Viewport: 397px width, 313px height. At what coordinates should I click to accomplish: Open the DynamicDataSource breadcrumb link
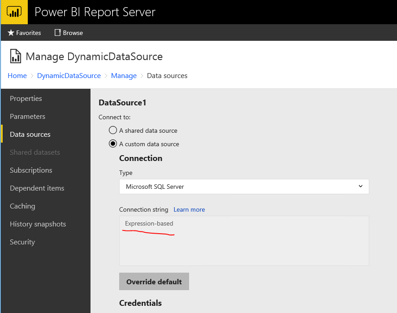coord(69,75)
